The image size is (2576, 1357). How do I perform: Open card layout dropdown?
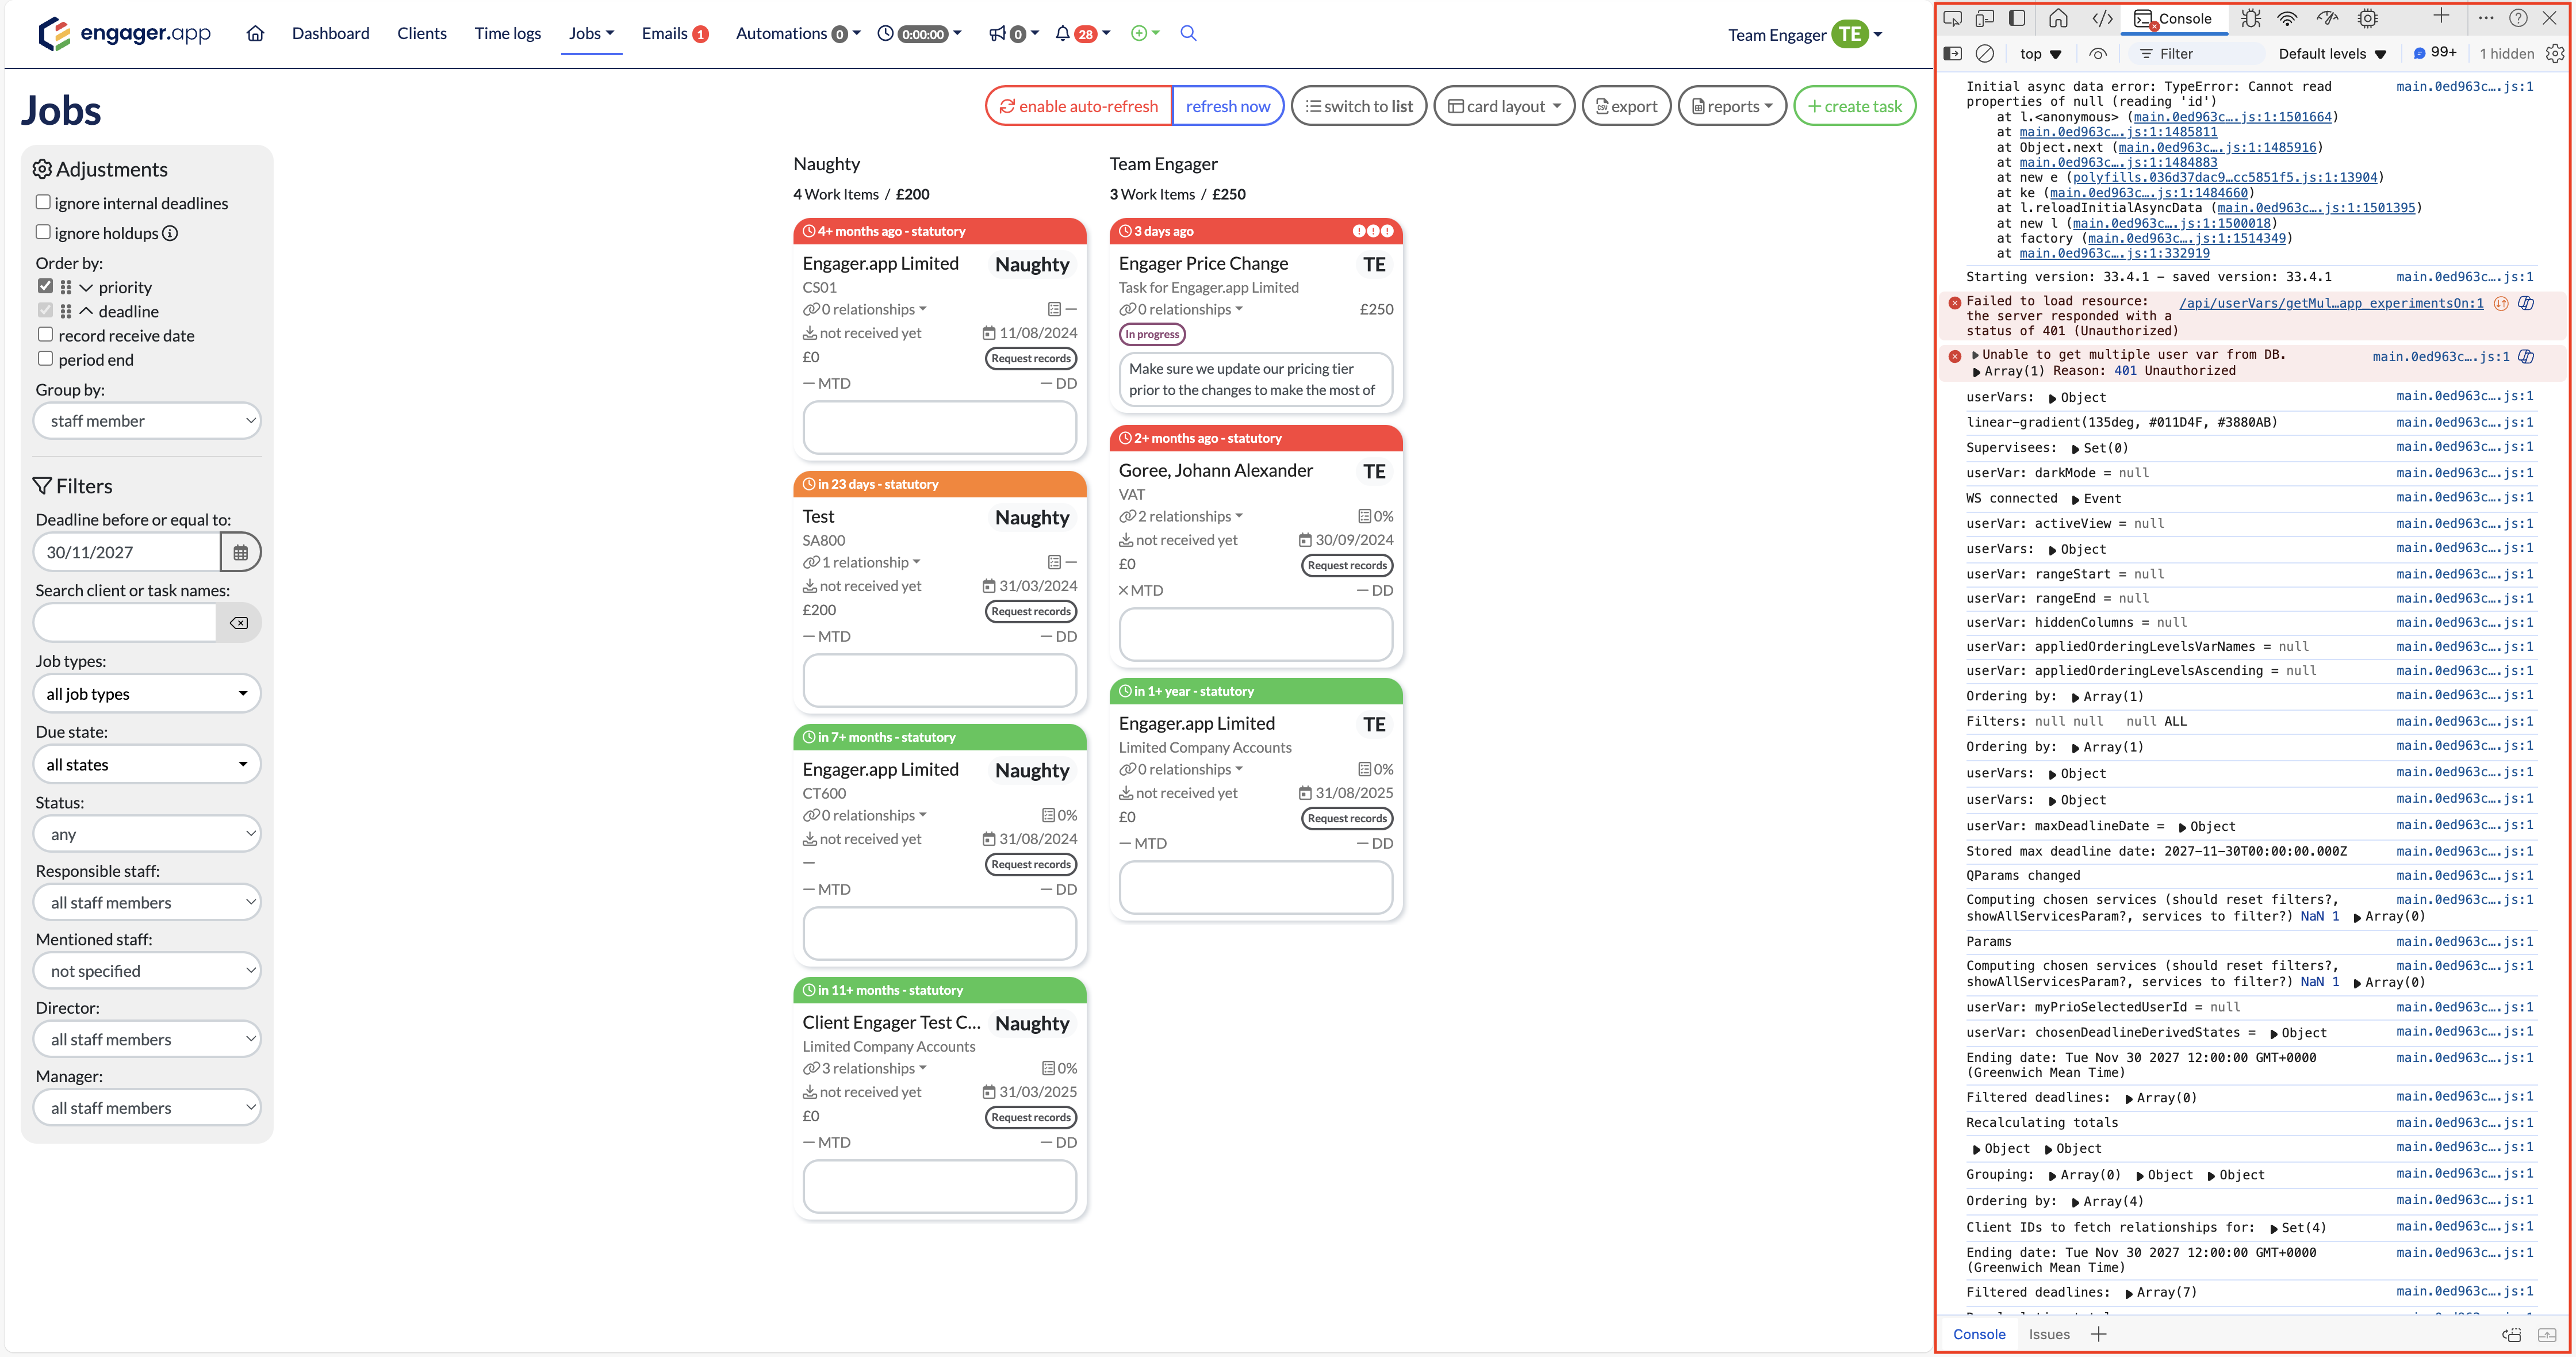coord(1504,106)
